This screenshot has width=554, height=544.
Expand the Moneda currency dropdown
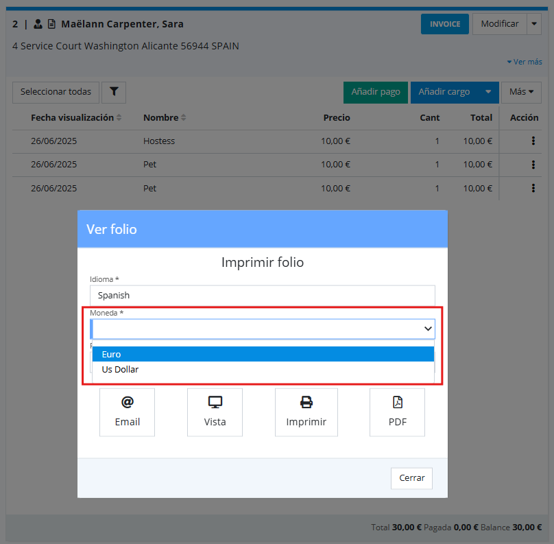click(263, 329)
